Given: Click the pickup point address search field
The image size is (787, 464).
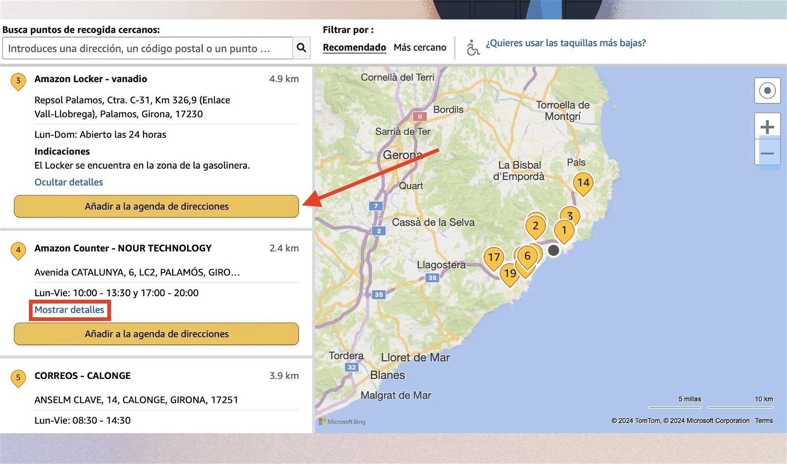Looking at the screenshot, I should coord(148,48).
